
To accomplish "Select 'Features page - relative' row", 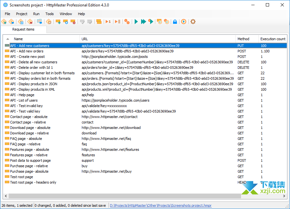I will pos(146,155).
